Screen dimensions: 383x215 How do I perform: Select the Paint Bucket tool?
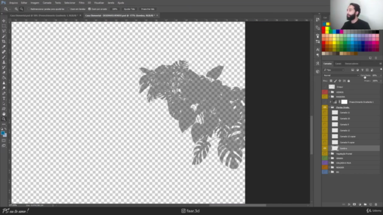click(x=4, y=78)
